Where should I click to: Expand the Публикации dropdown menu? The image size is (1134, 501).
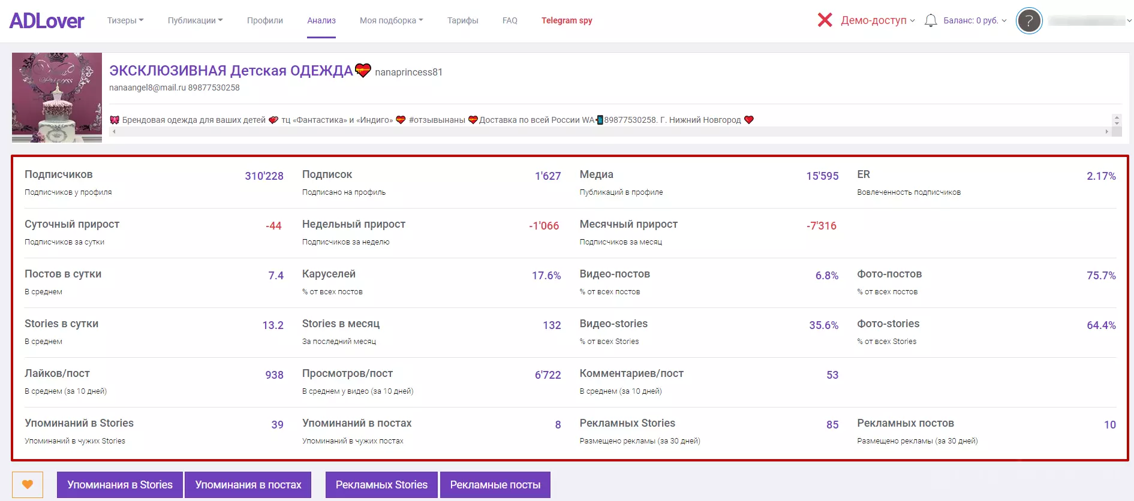[x=195, y=20]
